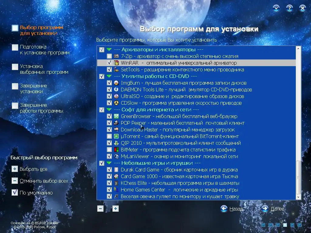Image resolution: width=311 pixels, height=233 pixels.
Task: Click the SetTools icon
Action: click(116, 69)
